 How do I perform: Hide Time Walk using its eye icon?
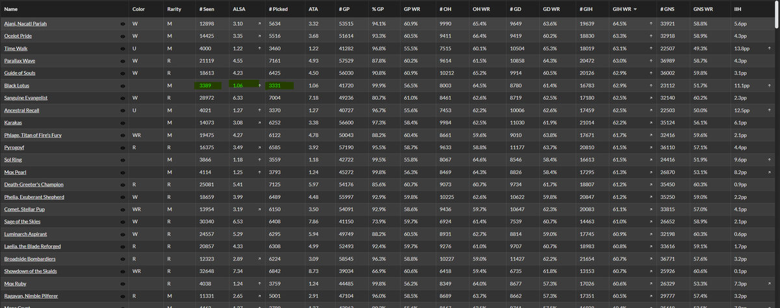click(x=123, y=49)
